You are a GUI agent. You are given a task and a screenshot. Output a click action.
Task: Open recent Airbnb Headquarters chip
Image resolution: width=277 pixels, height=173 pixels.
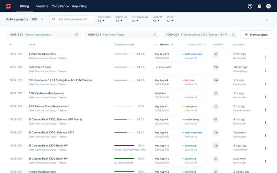pyautogui.click(x=43, y=35)
